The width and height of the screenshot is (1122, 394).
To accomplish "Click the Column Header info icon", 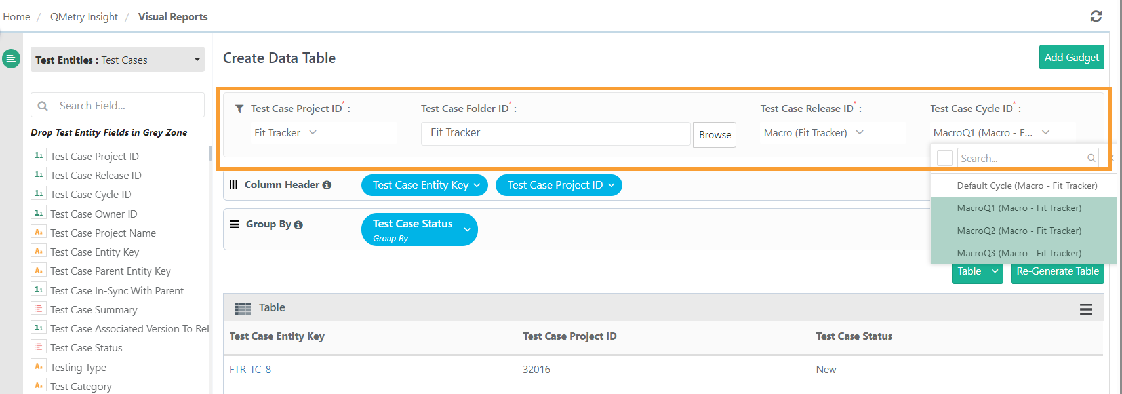I will 327,186.
